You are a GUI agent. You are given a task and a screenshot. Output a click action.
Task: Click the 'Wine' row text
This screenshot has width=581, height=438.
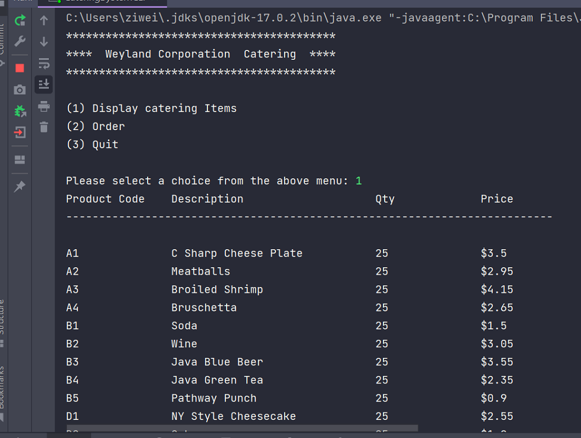(184, 344)
